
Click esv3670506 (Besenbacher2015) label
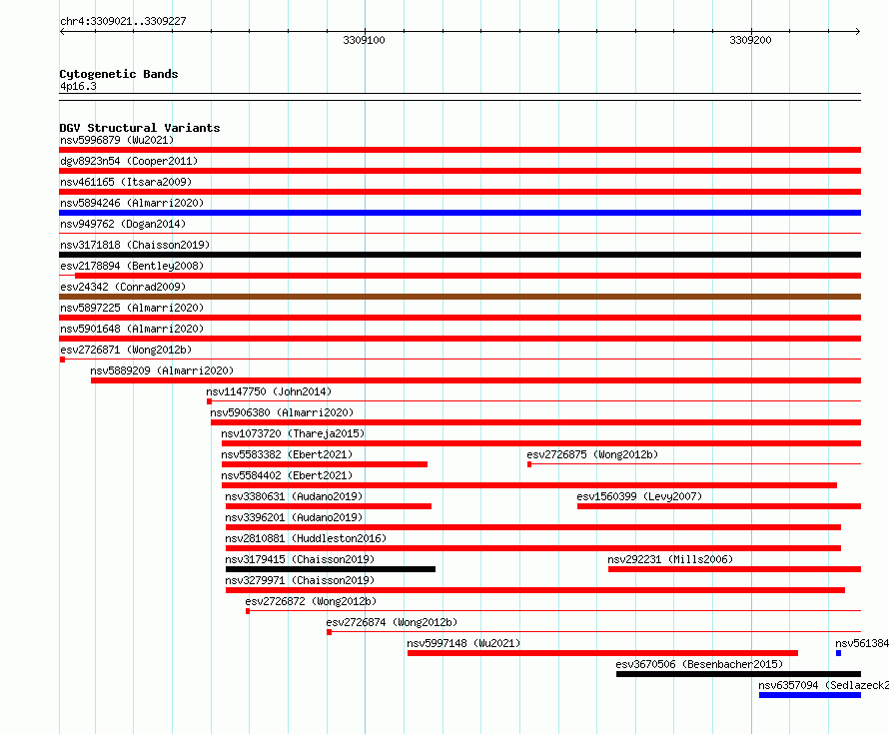699,664
